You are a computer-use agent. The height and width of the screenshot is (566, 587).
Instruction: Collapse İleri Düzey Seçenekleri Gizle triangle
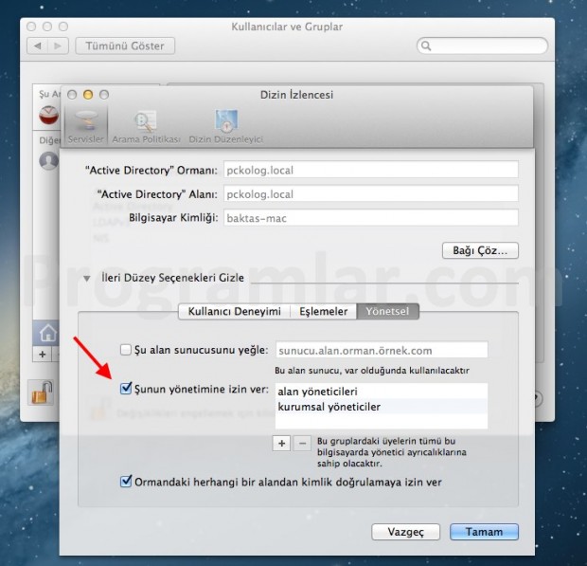coord(87,279)
